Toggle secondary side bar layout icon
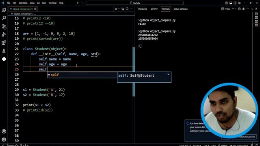 pos(235,3)
